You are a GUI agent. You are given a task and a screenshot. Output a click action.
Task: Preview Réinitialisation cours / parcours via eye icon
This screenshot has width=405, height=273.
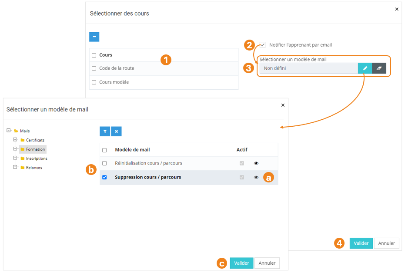(x=256, y=163)
